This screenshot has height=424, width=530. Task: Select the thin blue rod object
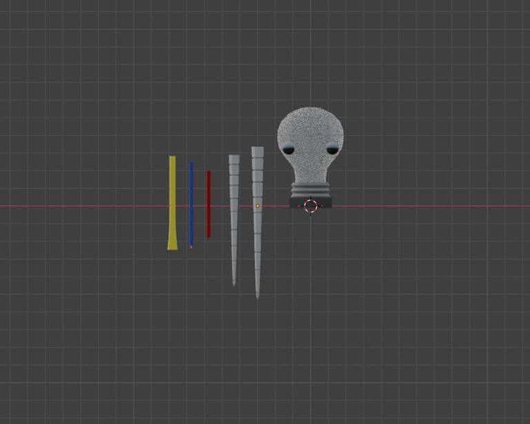coord(191,205)
